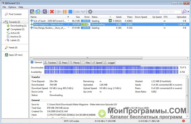Click download speed status bar entry
Image resolution: width=191 pixels, height=124 pixels.
click(105, 121)
